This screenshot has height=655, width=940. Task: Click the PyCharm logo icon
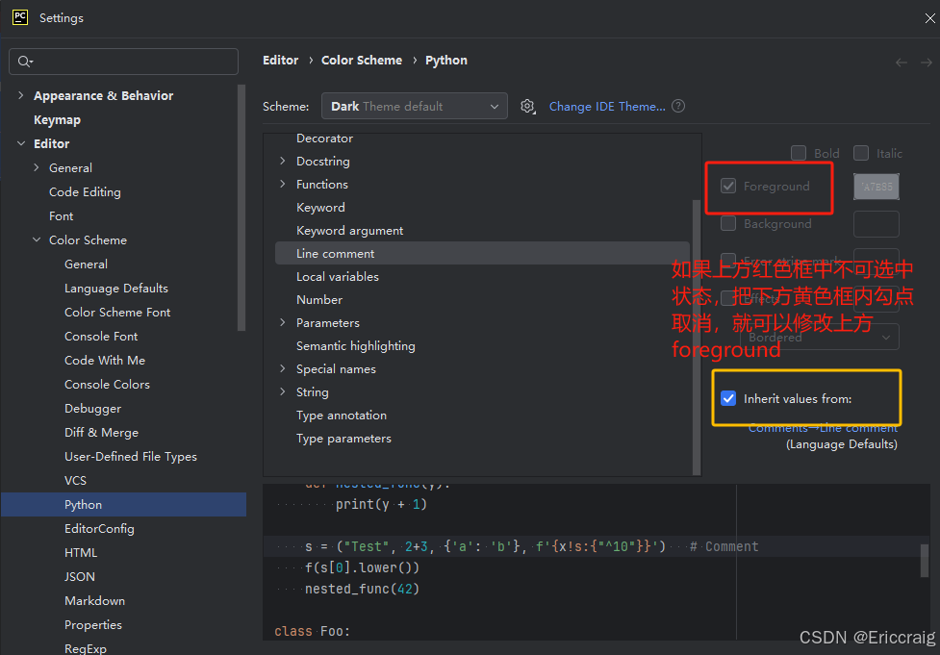[x=20, y=17]
